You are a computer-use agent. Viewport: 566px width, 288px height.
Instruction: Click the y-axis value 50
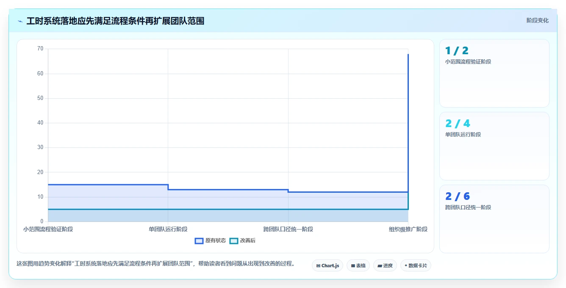point(40,98)
